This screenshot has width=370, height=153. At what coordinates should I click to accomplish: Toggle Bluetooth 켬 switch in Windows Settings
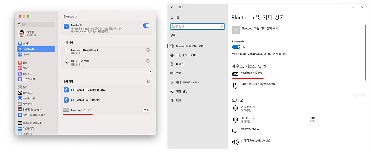click(x=236, y=47)
